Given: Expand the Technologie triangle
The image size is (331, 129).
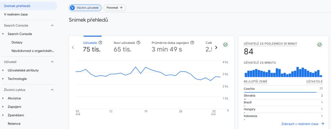Looking at the screenshot, I should click(3, 79).
